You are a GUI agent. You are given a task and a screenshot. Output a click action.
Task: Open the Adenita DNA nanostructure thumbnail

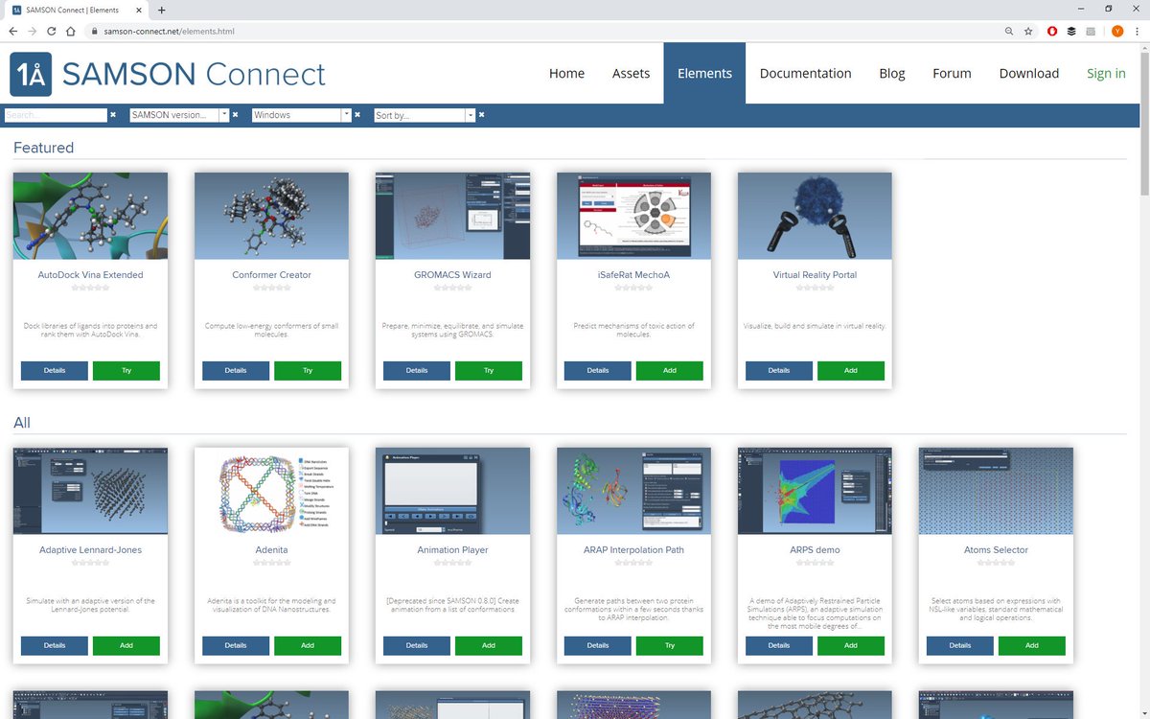271,491
